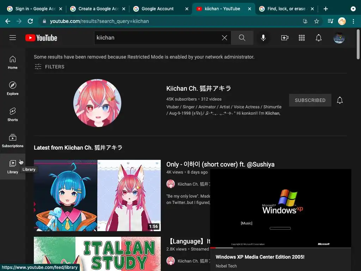Click small channel avatar under Language video
This screenshot has height=271, width=361.
[x=171, y=261]
